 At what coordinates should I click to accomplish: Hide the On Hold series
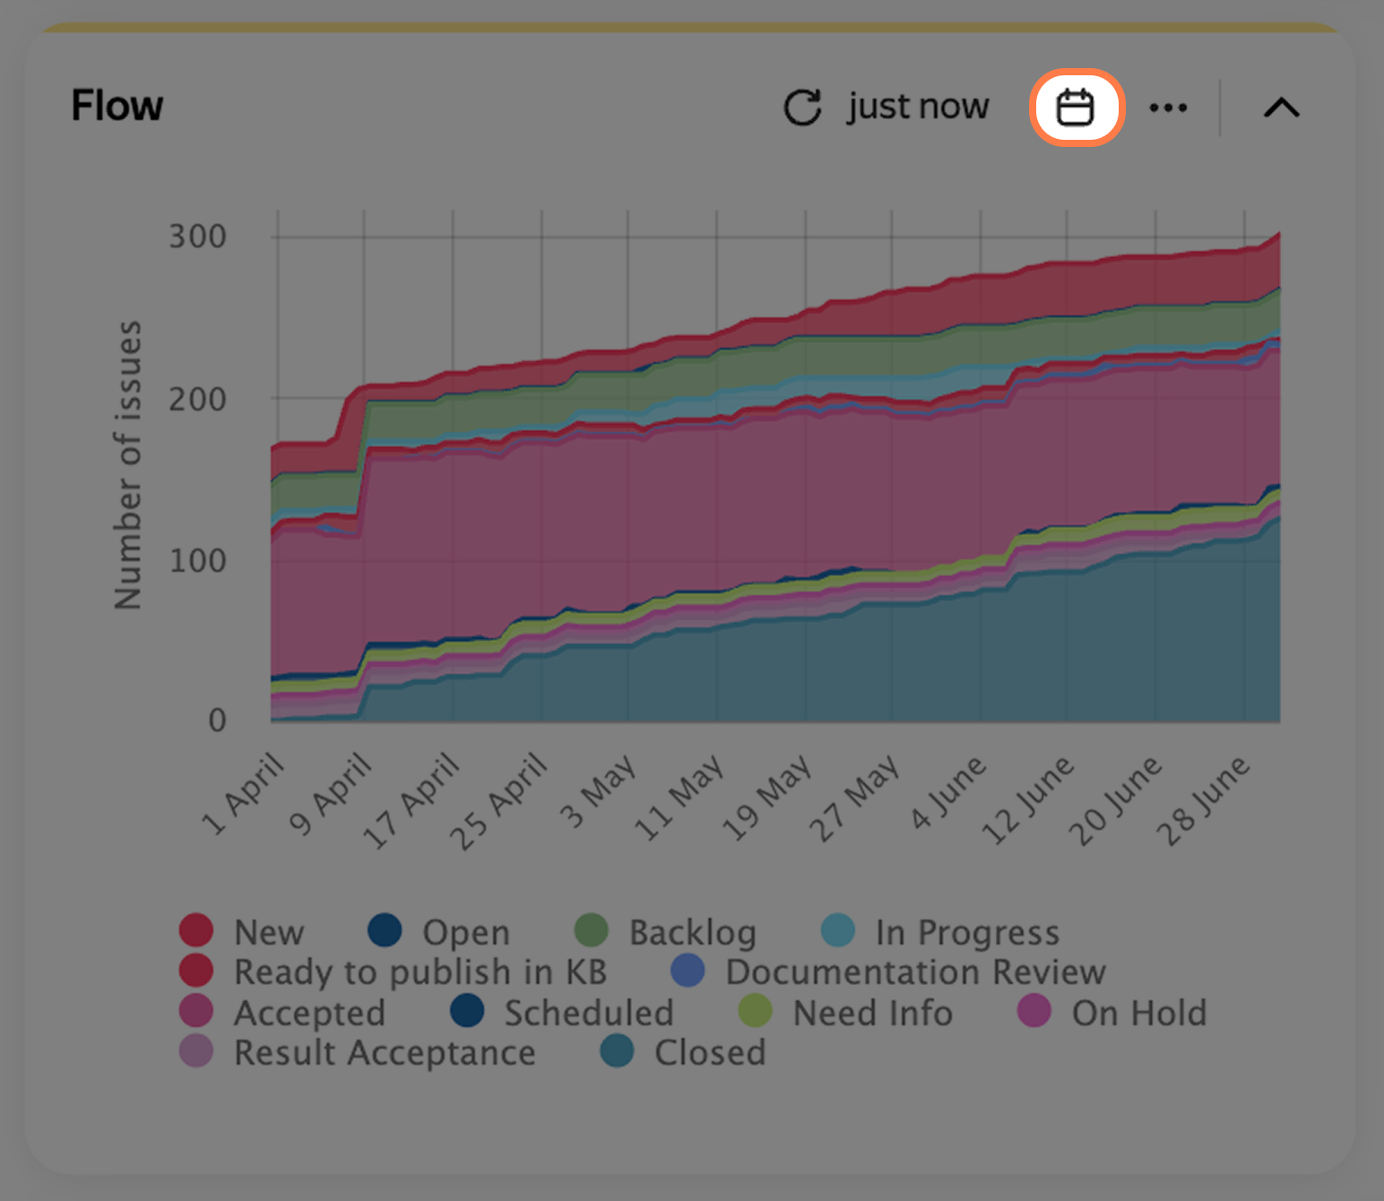tap(1112, 1012)
